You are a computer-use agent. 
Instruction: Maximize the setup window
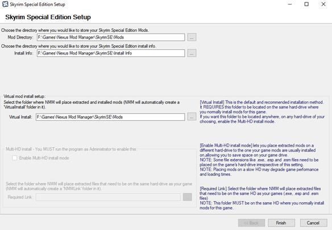[x=306, y=4]
